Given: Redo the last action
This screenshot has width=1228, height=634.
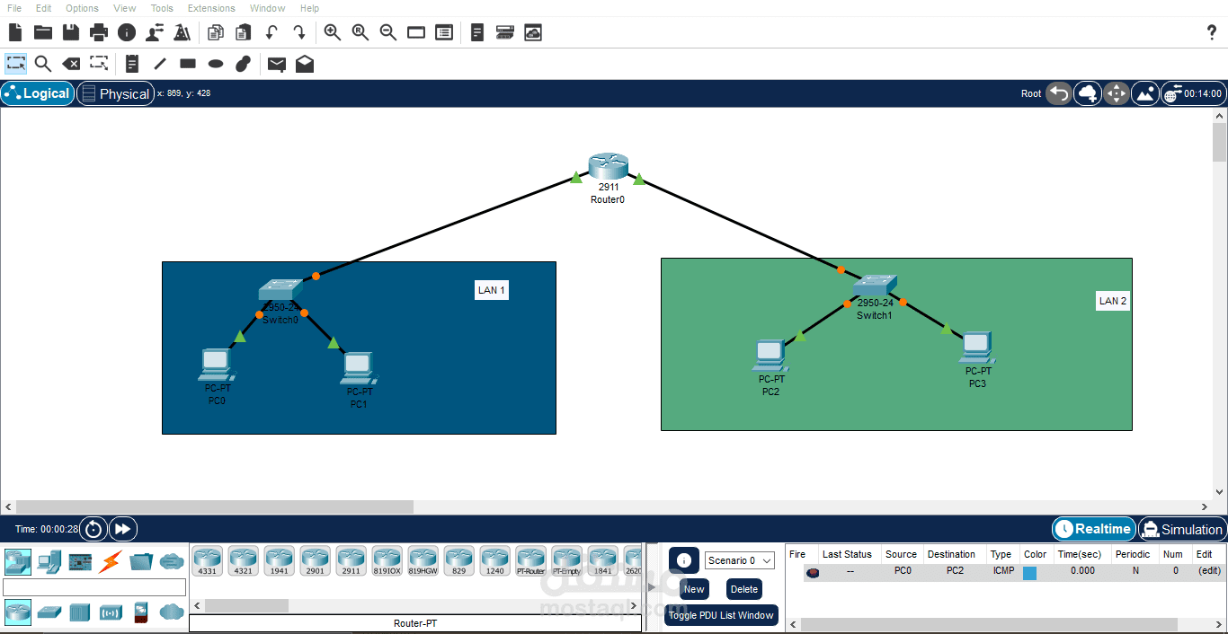Looking at the screenshot, I should point(299,32).
